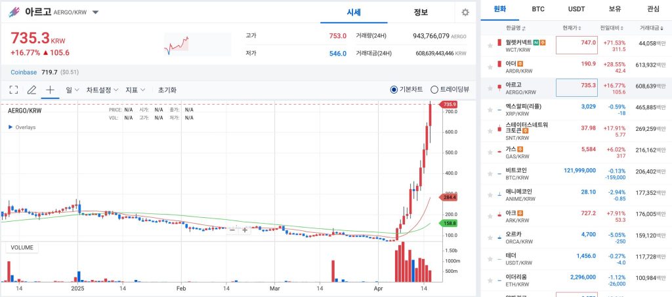This screenshot has width=672, height=297.
Task: Click the 735.9 current price marker
Action: (x=448, y=104)
